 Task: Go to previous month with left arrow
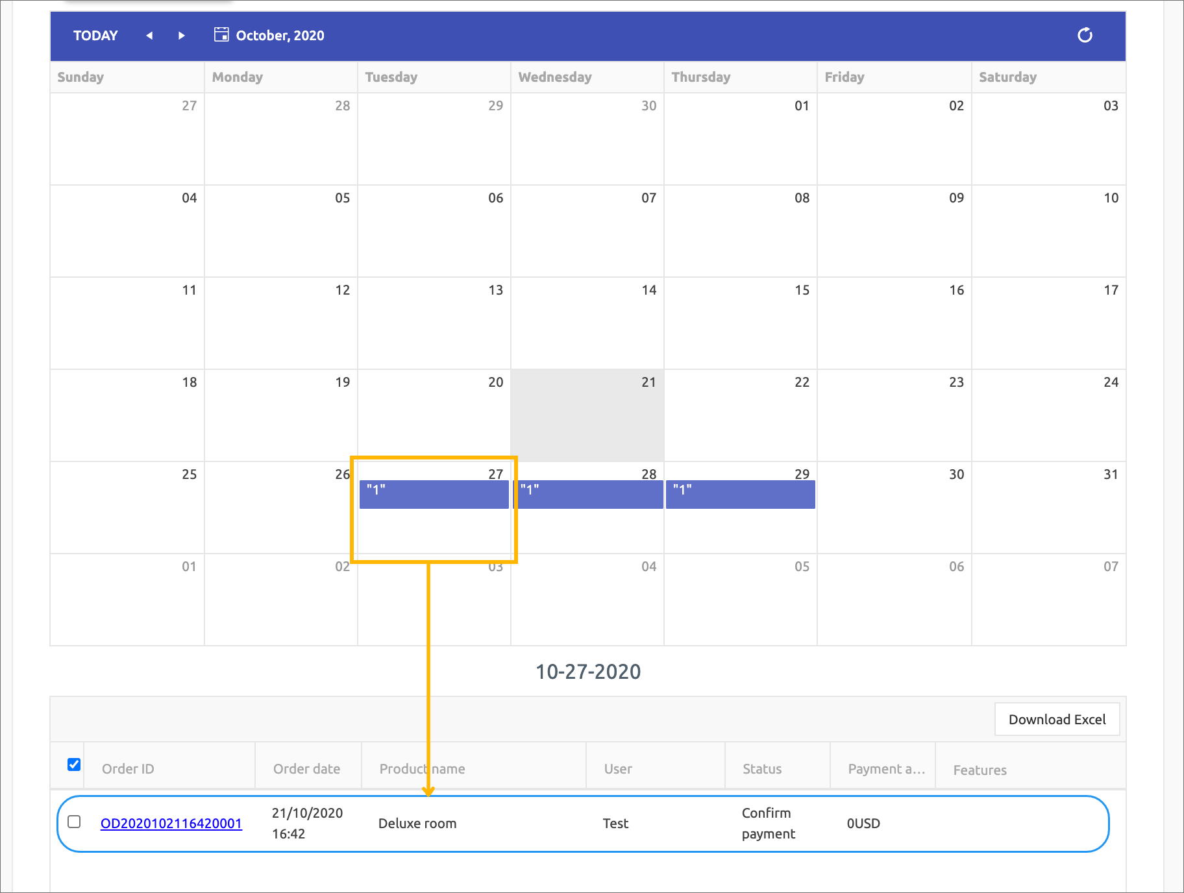coord(149,36)
